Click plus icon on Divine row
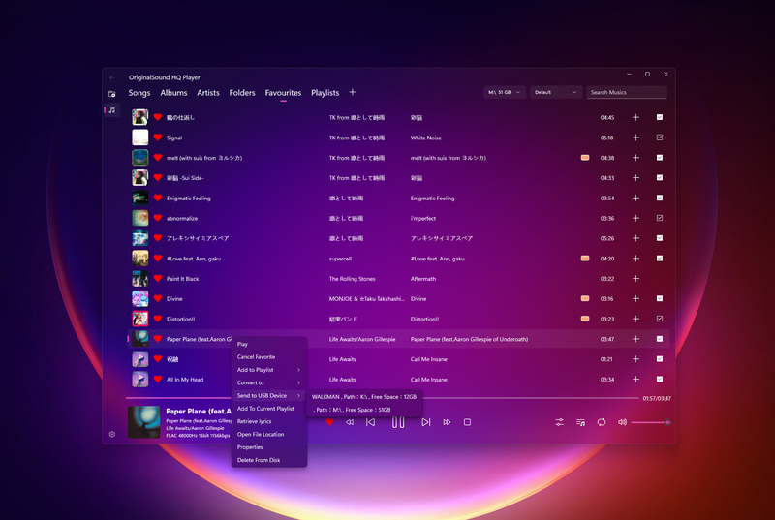This screenshot has height=520, width=775. click(x=636, y=299)
